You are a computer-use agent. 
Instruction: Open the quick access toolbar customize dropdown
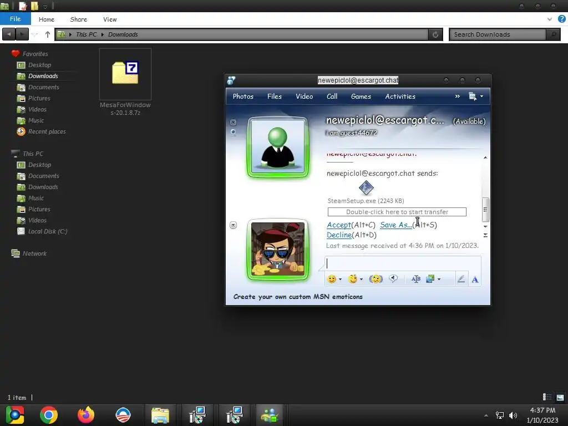tap(45, 7)
